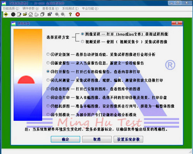Click the wizard dialog title icon
This screenshot has height=154, width=193.
14,24
